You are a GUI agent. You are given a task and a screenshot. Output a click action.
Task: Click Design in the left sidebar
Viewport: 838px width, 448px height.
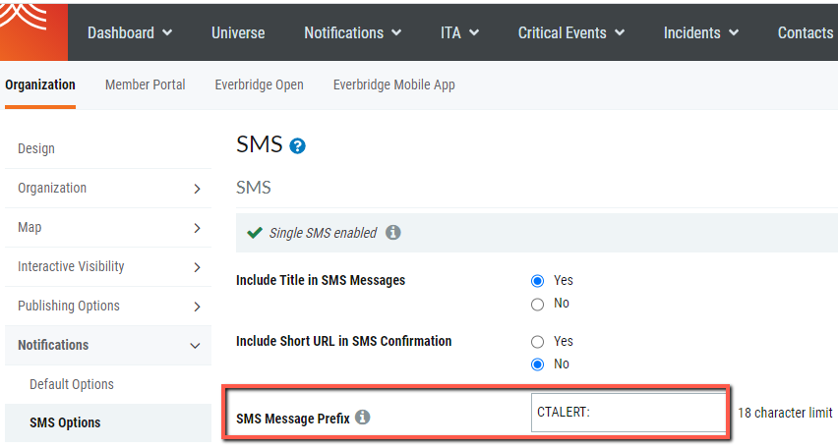[x=36, y=149]
